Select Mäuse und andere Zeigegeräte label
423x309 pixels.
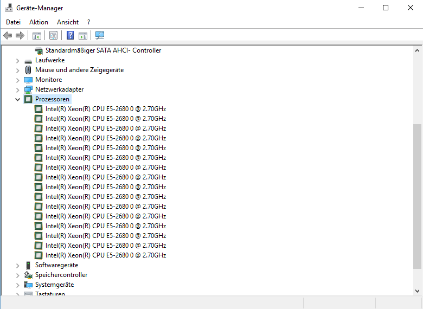[79, 70]
